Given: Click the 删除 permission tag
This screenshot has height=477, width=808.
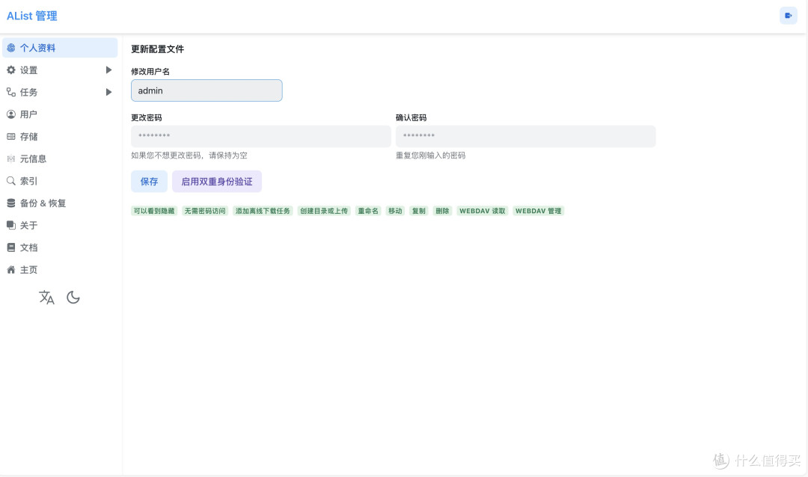Looking at the screenshot, I should click(442, 211).
